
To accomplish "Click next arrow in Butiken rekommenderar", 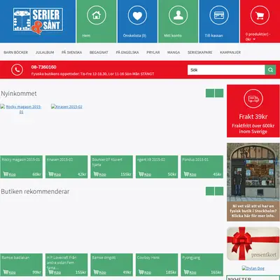I will pyautogui.click(x=219, y=191).
